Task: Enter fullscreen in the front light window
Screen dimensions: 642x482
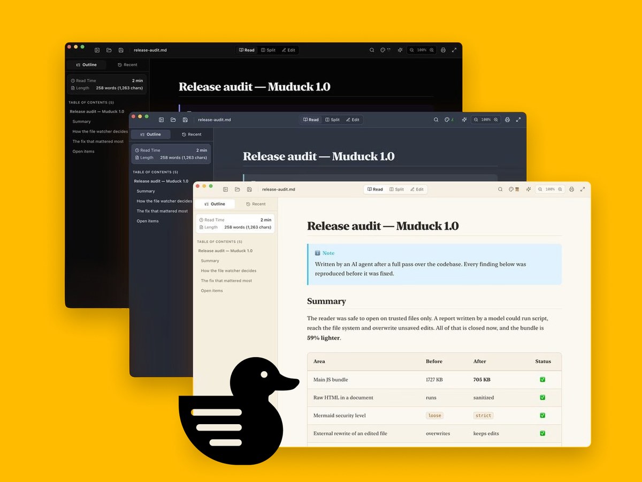Action: [x=583, y=189]
